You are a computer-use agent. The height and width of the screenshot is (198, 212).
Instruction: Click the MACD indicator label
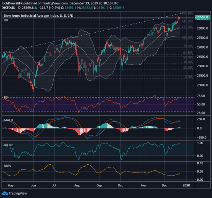click(x=8, y=120)
